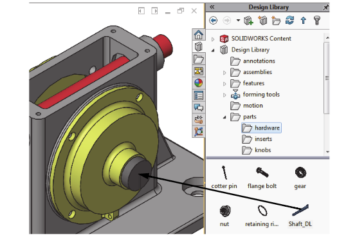Open the Appearances color ball tab
This screenshot has width=357, height=237.
(x=199, y=83)
